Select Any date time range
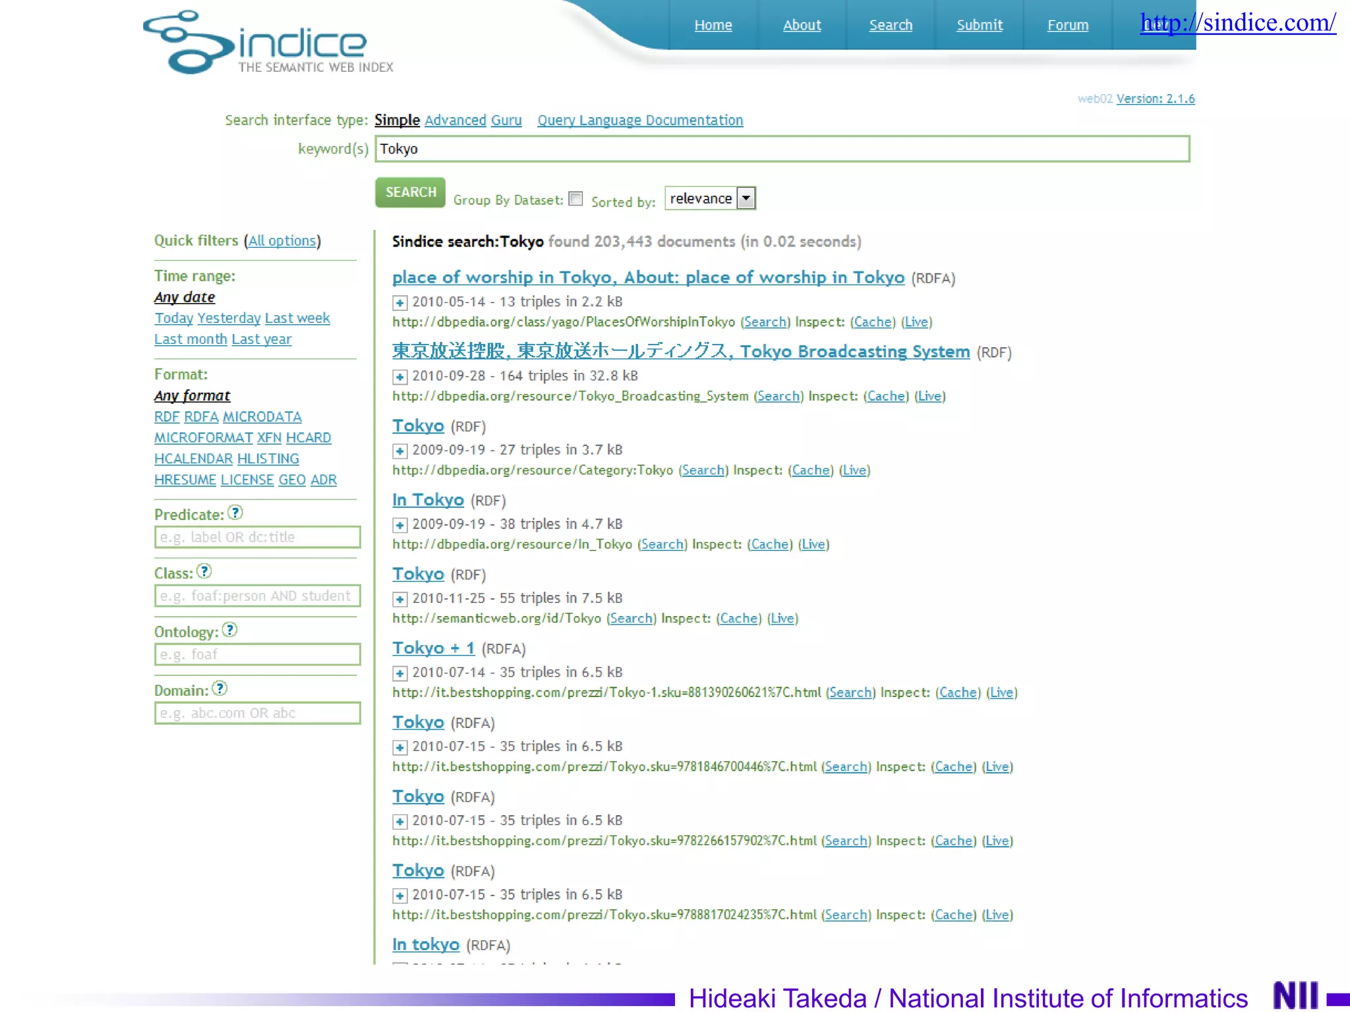Image resolution: width=1350 pixels, height=1012 pixels. (185, 297)
